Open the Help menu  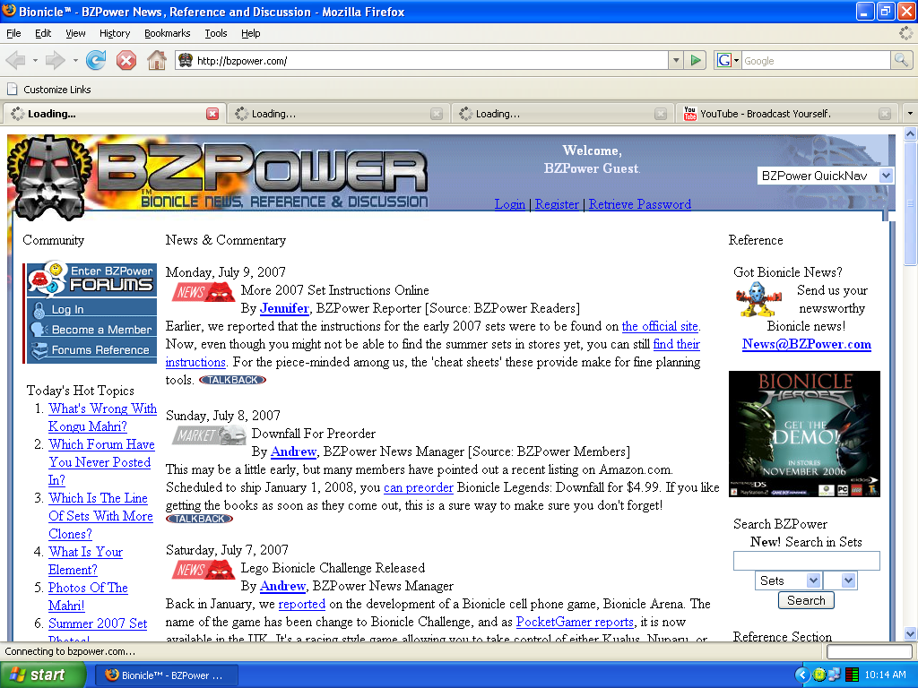coord(251,33)
